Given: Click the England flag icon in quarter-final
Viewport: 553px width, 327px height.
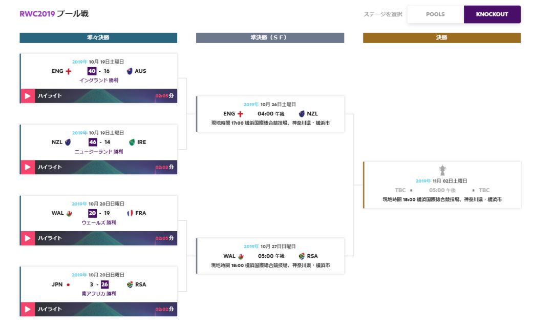Looking at the screenshot, I should click(x=69, y=71).
